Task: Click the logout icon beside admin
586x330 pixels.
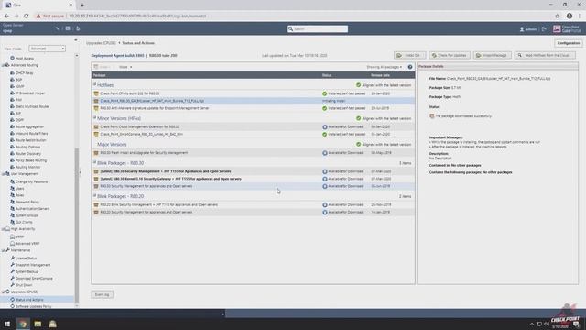Action: click(x=544, y=29)
